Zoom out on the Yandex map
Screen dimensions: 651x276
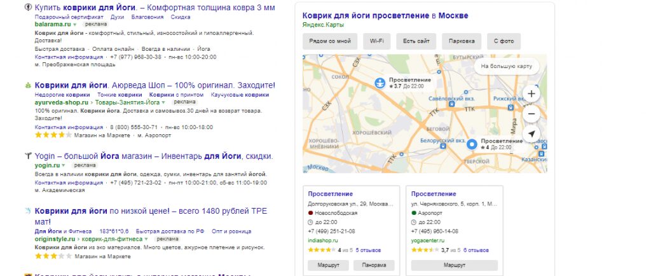click(531, 114)
